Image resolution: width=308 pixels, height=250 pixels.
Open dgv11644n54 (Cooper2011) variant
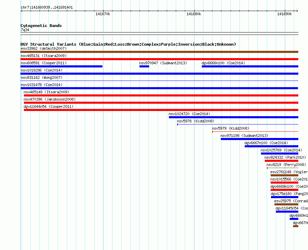click(x=48, y=107)
